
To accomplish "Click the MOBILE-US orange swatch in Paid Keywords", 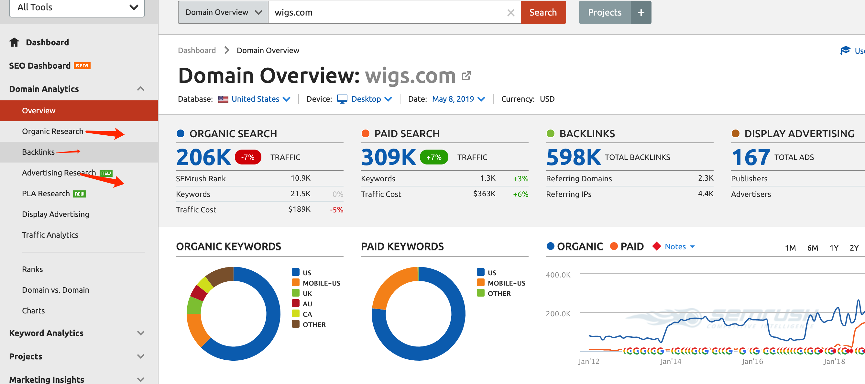I will 480,283.
